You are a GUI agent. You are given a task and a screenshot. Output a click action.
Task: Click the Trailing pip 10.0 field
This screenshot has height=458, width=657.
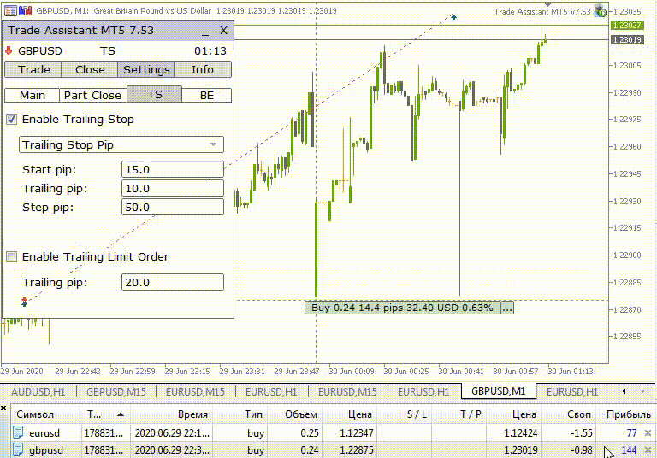click(x=173, y=188)
